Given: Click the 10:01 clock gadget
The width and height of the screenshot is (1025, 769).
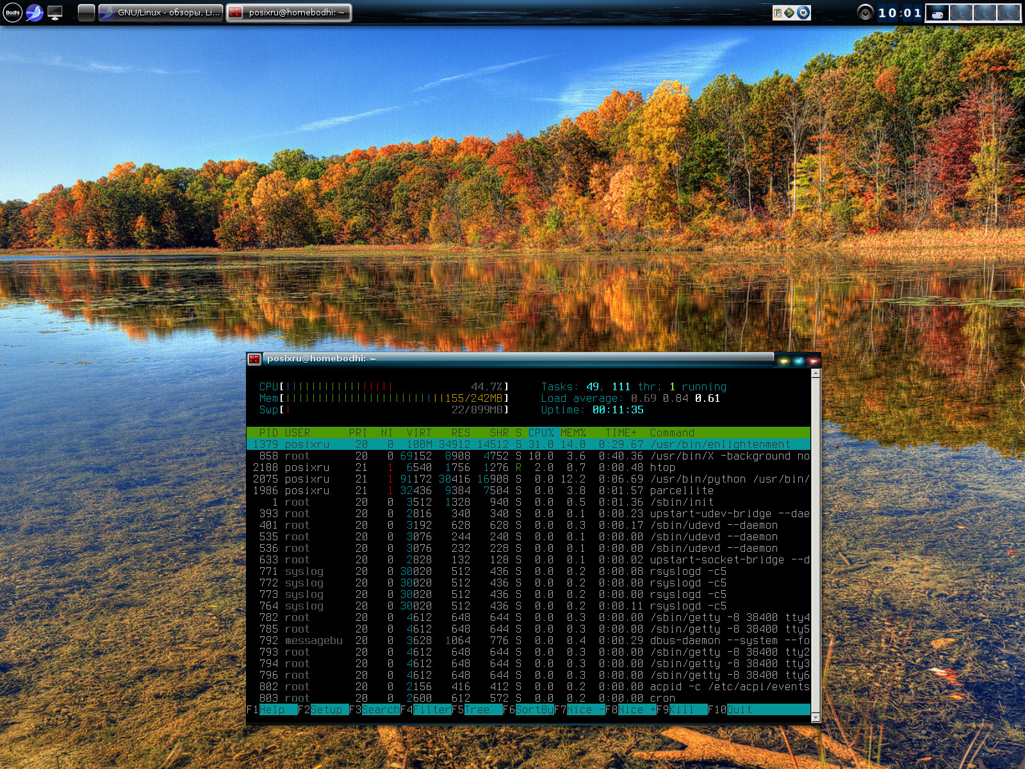Looking at the screenshot, I should [x=899, y=13].
